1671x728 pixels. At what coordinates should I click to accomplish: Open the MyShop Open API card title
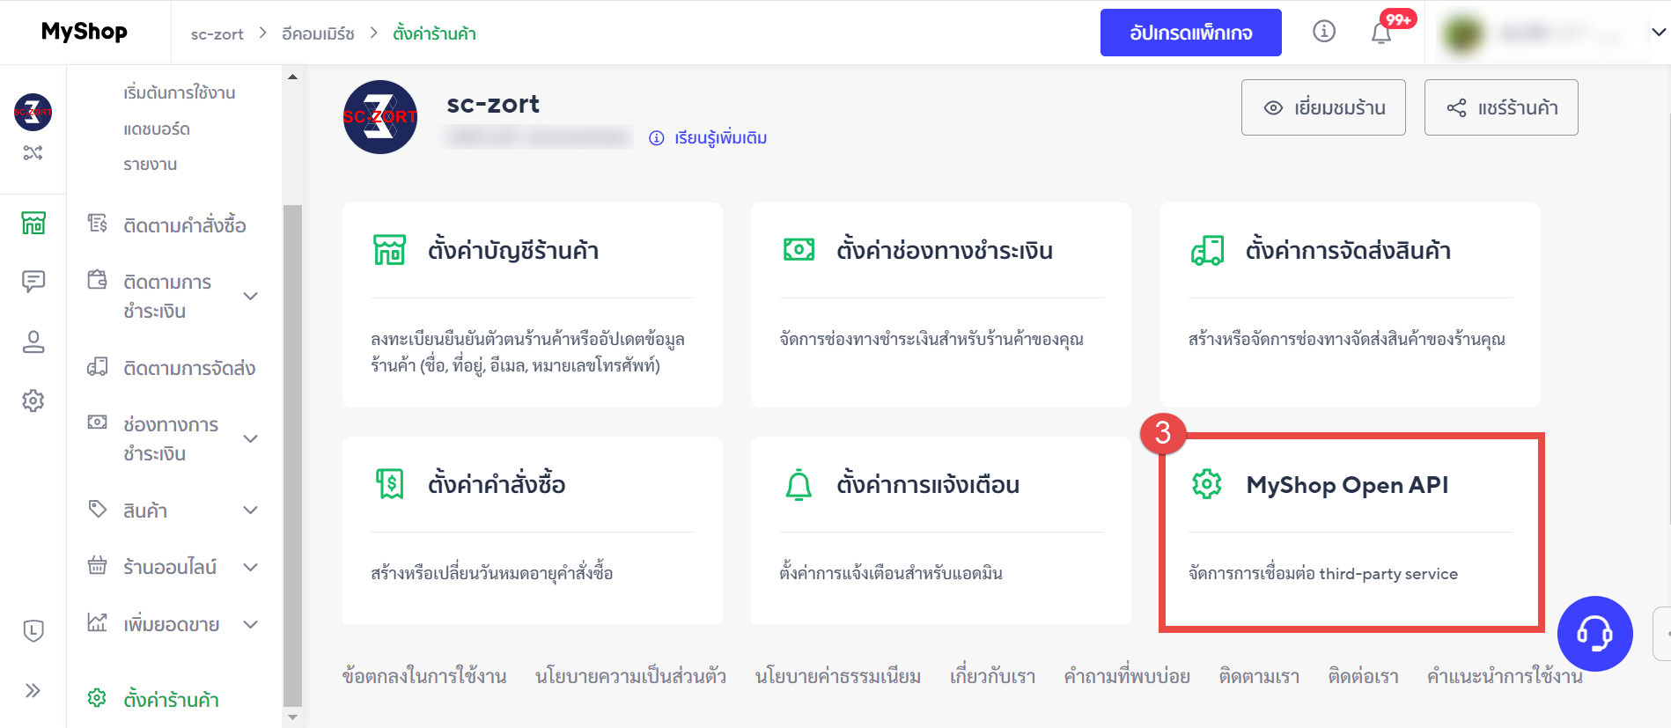click(x=1347, y=485)
